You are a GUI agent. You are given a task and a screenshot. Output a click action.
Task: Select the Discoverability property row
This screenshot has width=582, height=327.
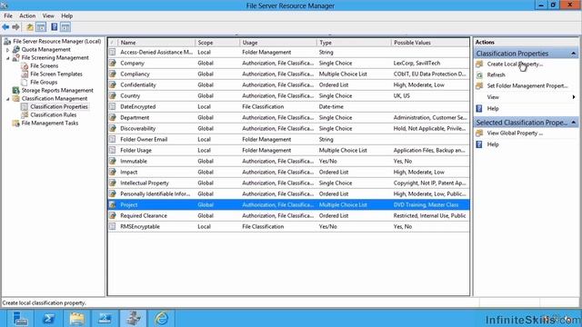click(x=289, y=129)
